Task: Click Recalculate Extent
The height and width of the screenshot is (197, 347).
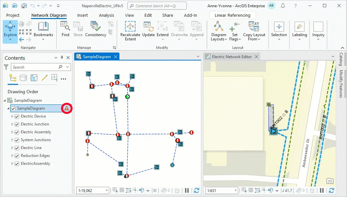Action: [x=130, y=31]
